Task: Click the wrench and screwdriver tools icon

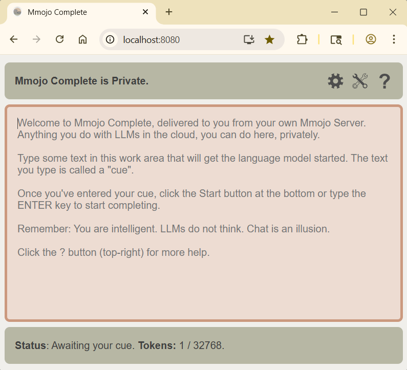Action: [x=360, y=81]
